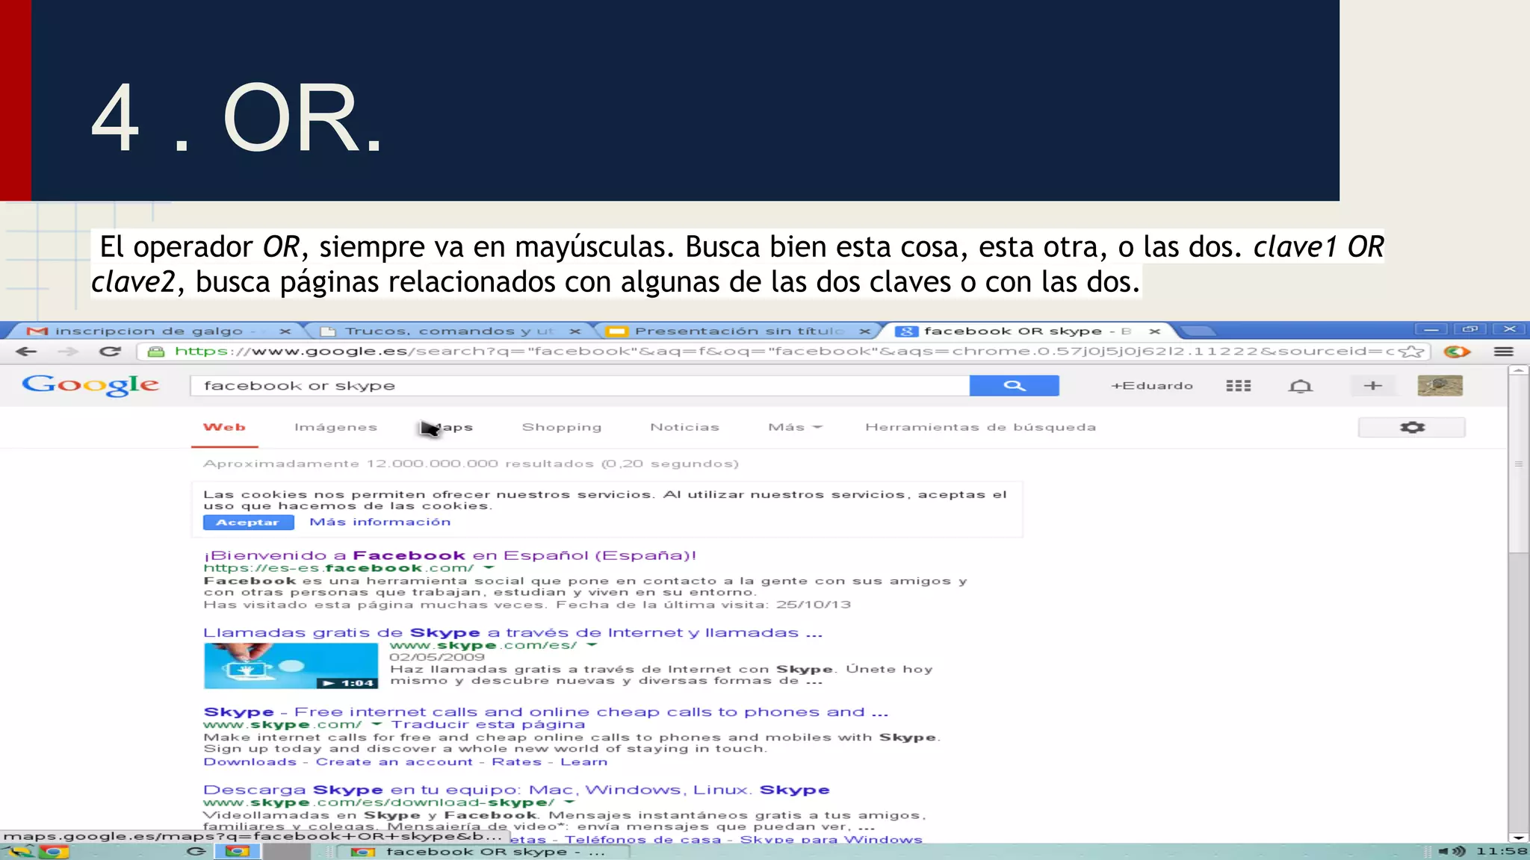Screen dimensions: 1530x860
Task: Open 'Más información' cookies link
Action: coord(380,522)
